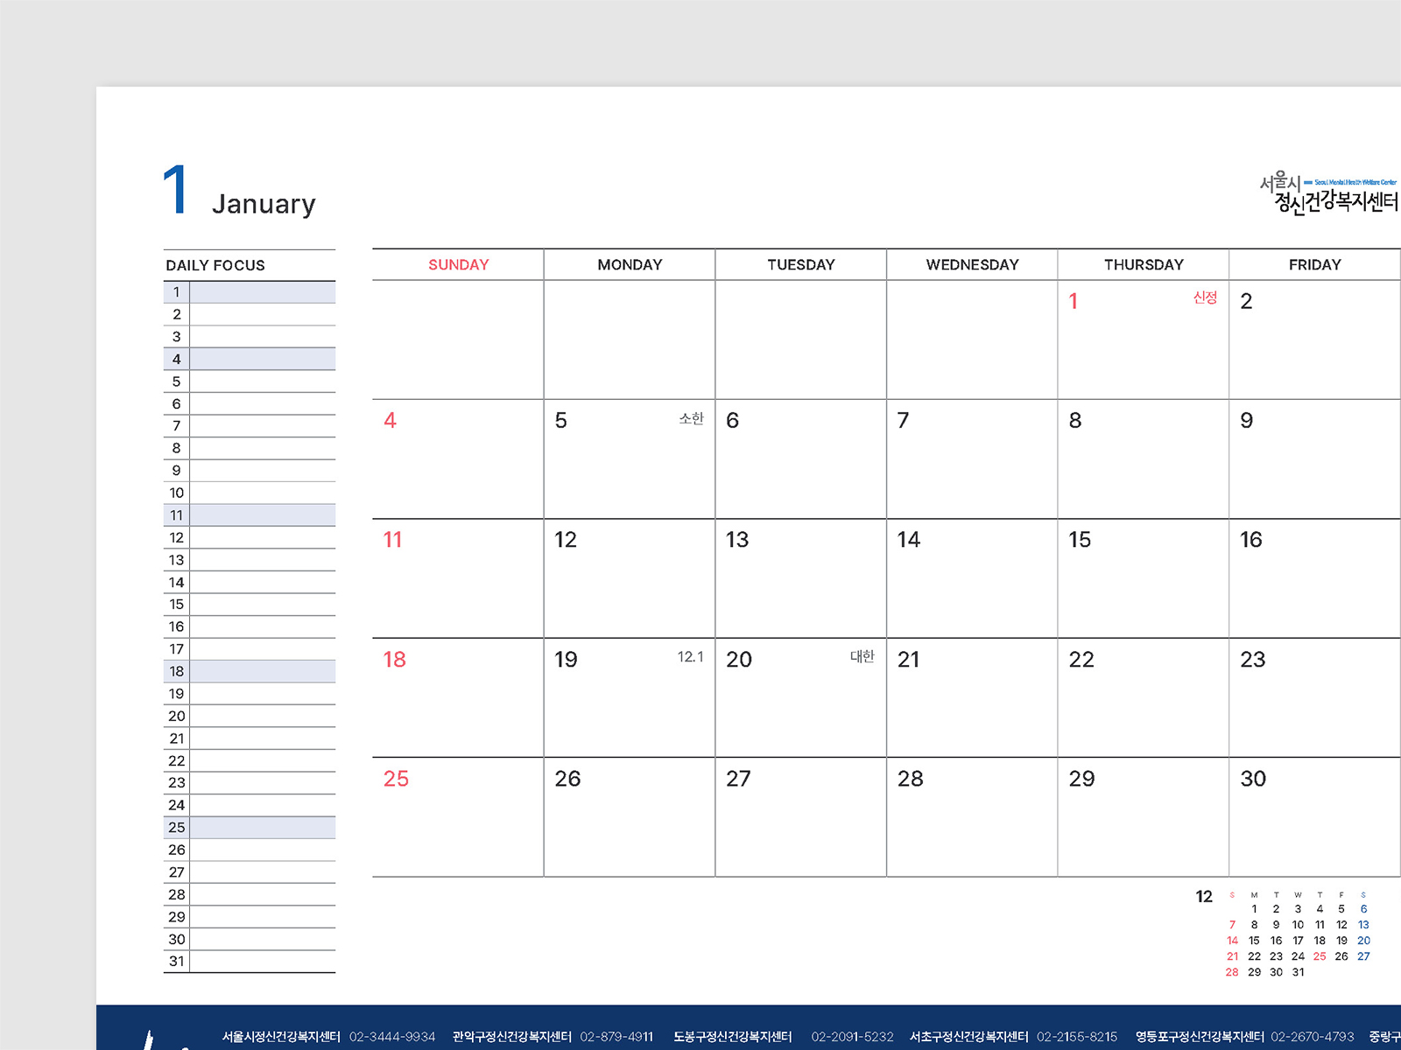Select Monday the 12th in the calendar grid
The width and height of the screenshot is (1401, 1050).
(566, 540)
